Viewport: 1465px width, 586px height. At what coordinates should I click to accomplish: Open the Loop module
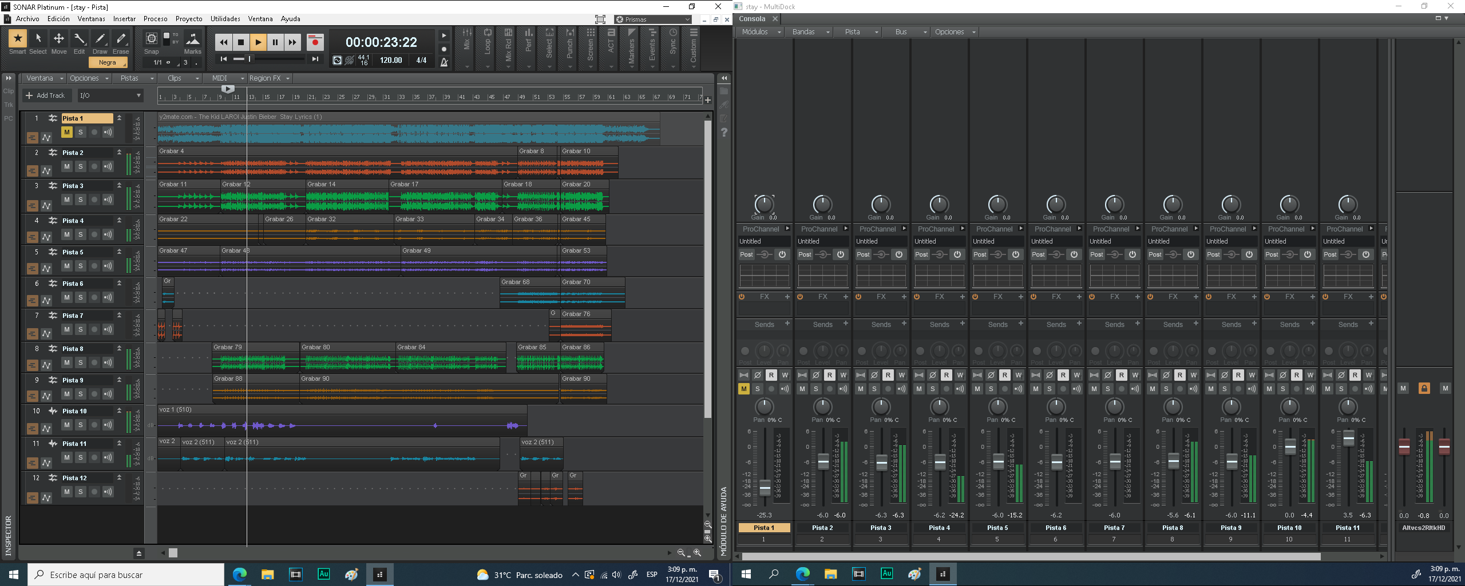pos(488,48)
